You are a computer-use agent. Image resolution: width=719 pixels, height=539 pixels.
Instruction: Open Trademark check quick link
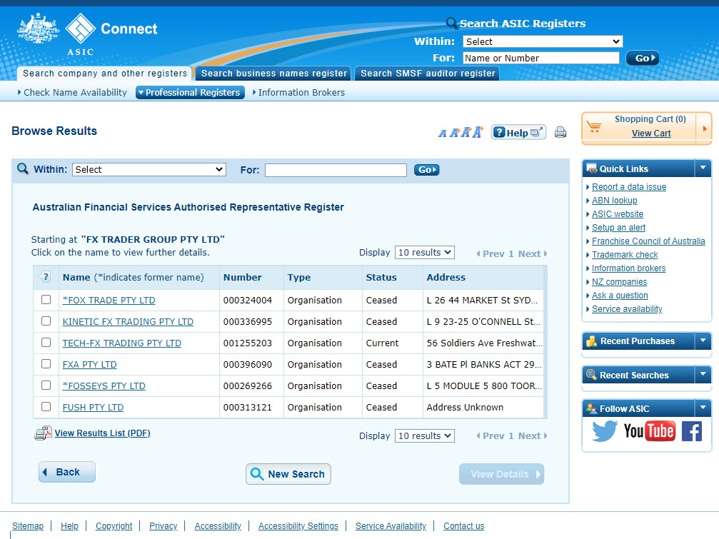[x=625, y=255]
